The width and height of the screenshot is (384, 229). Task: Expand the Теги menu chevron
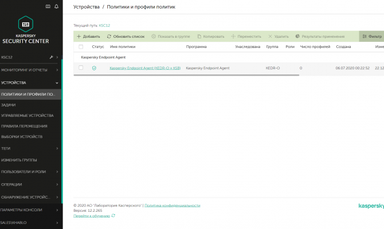point(57,148)
